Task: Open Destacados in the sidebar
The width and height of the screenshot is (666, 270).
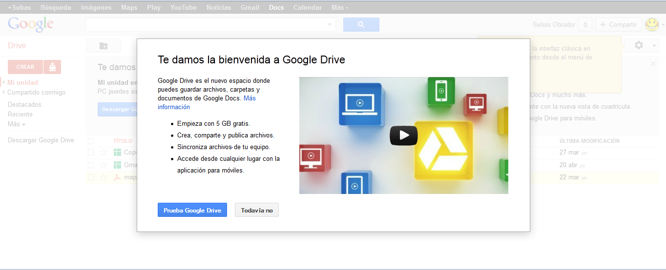Action: 24,104
